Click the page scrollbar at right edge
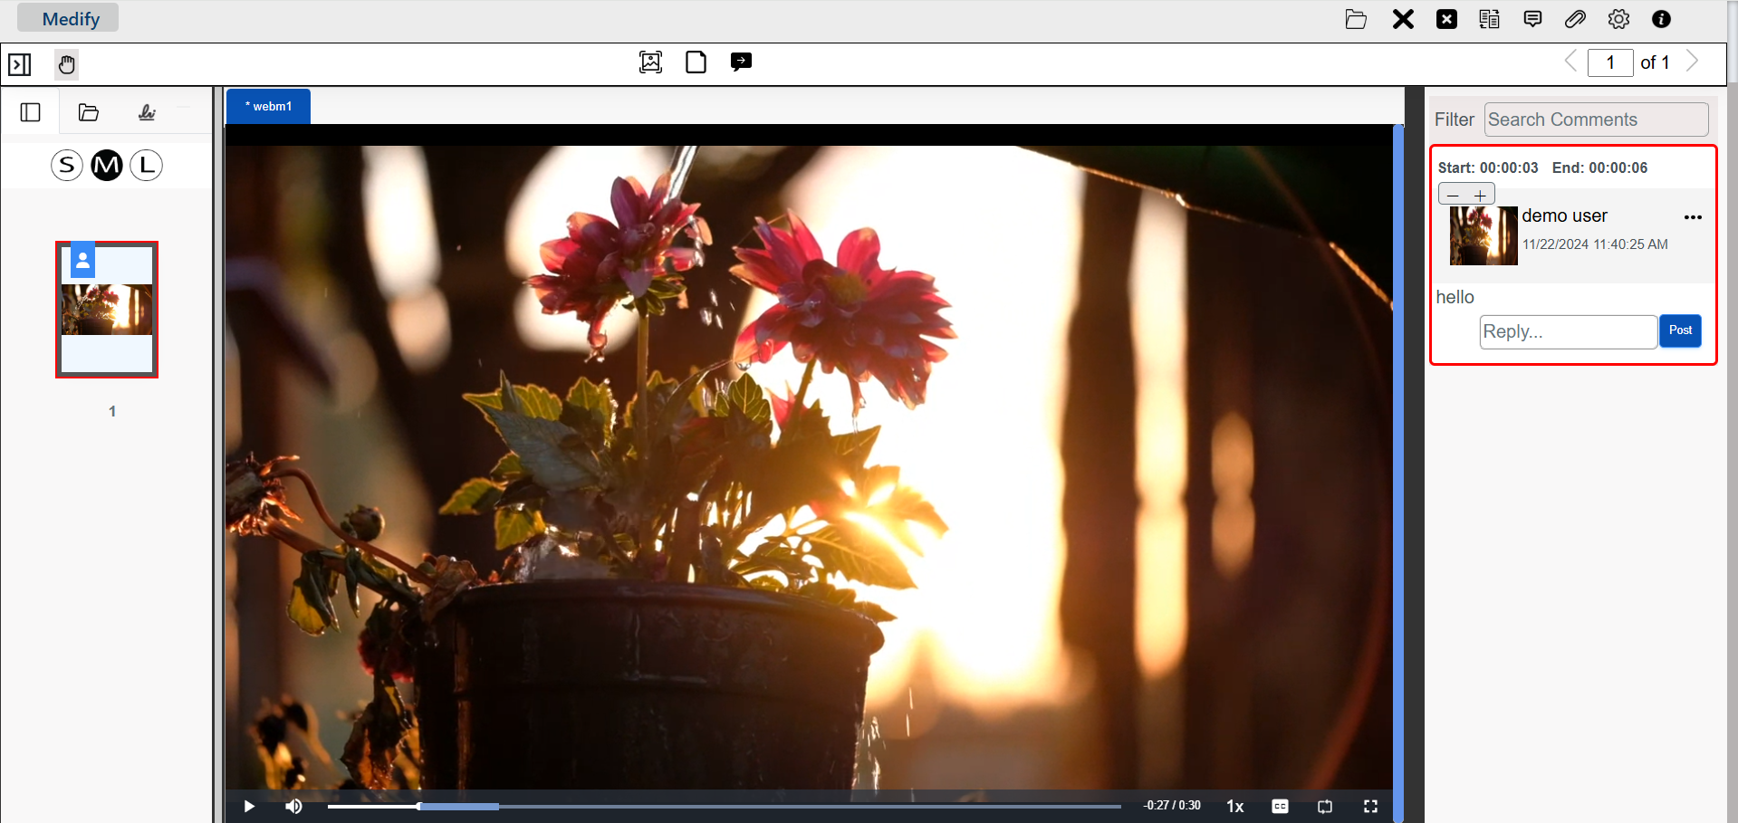The width and height of the screenshot is (1738, 823). (x=1733, y=411)
